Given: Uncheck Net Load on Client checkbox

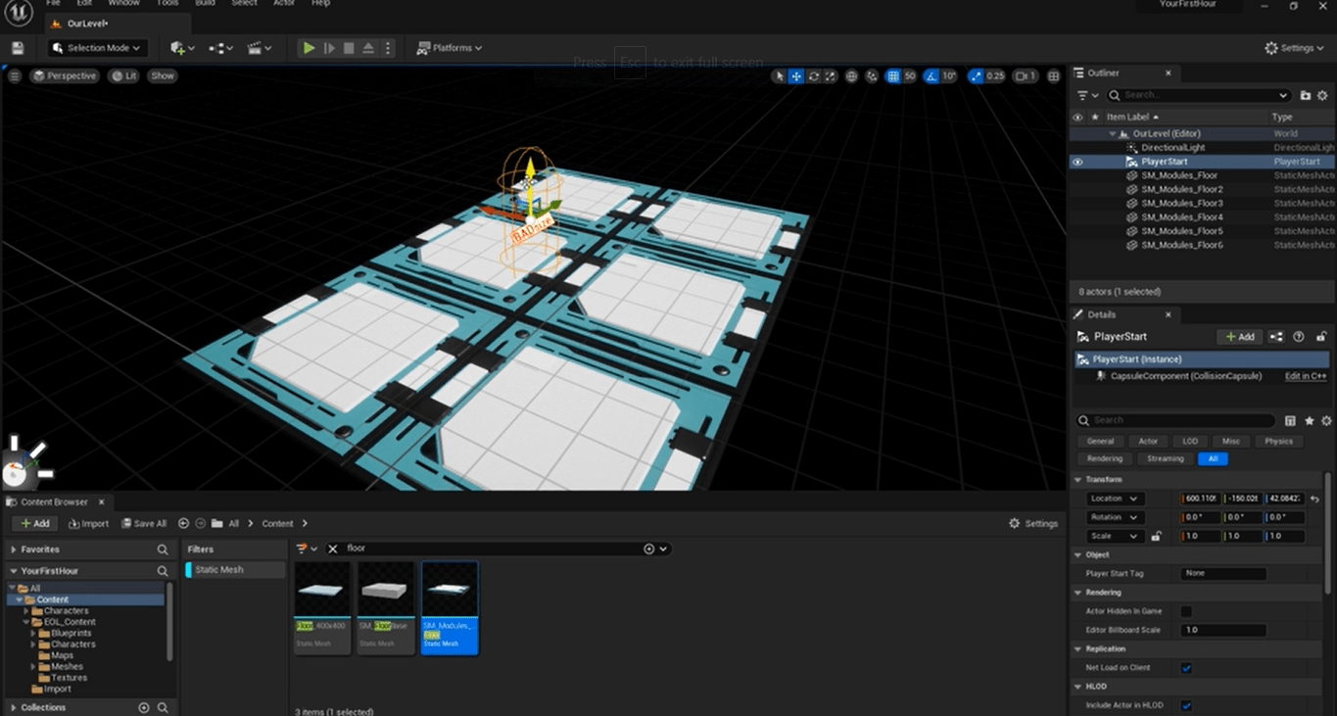Looking at the screenshot, I should coord(1186,668).
